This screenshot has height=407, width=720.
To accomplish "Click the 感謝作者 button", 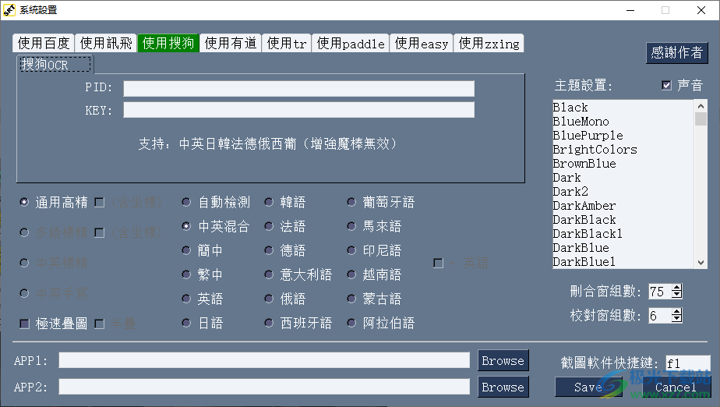I will pyautogui.click(x=677, y=53).
